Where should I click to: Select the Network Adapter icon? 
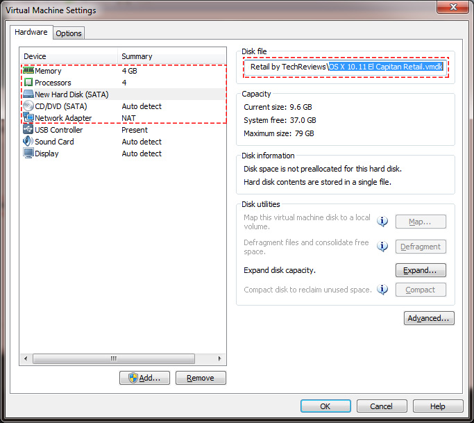pyautogui.click(x=28, y=118)
